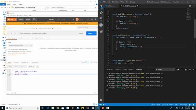Viewport: 196px width, 110px height.
Task: Open the VS Code Search sidebar icon
Action: [x=101, y=13]
